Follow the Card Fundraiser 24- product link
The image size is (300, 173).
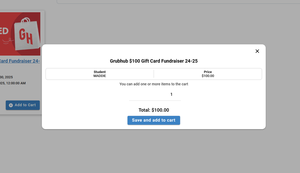click(20, 61)
